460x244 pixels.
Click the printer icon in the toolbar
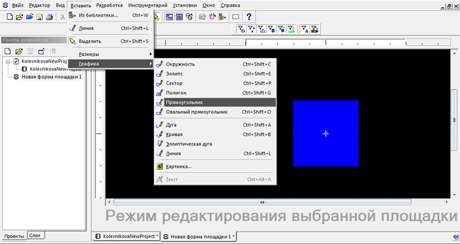click(49, 16)
